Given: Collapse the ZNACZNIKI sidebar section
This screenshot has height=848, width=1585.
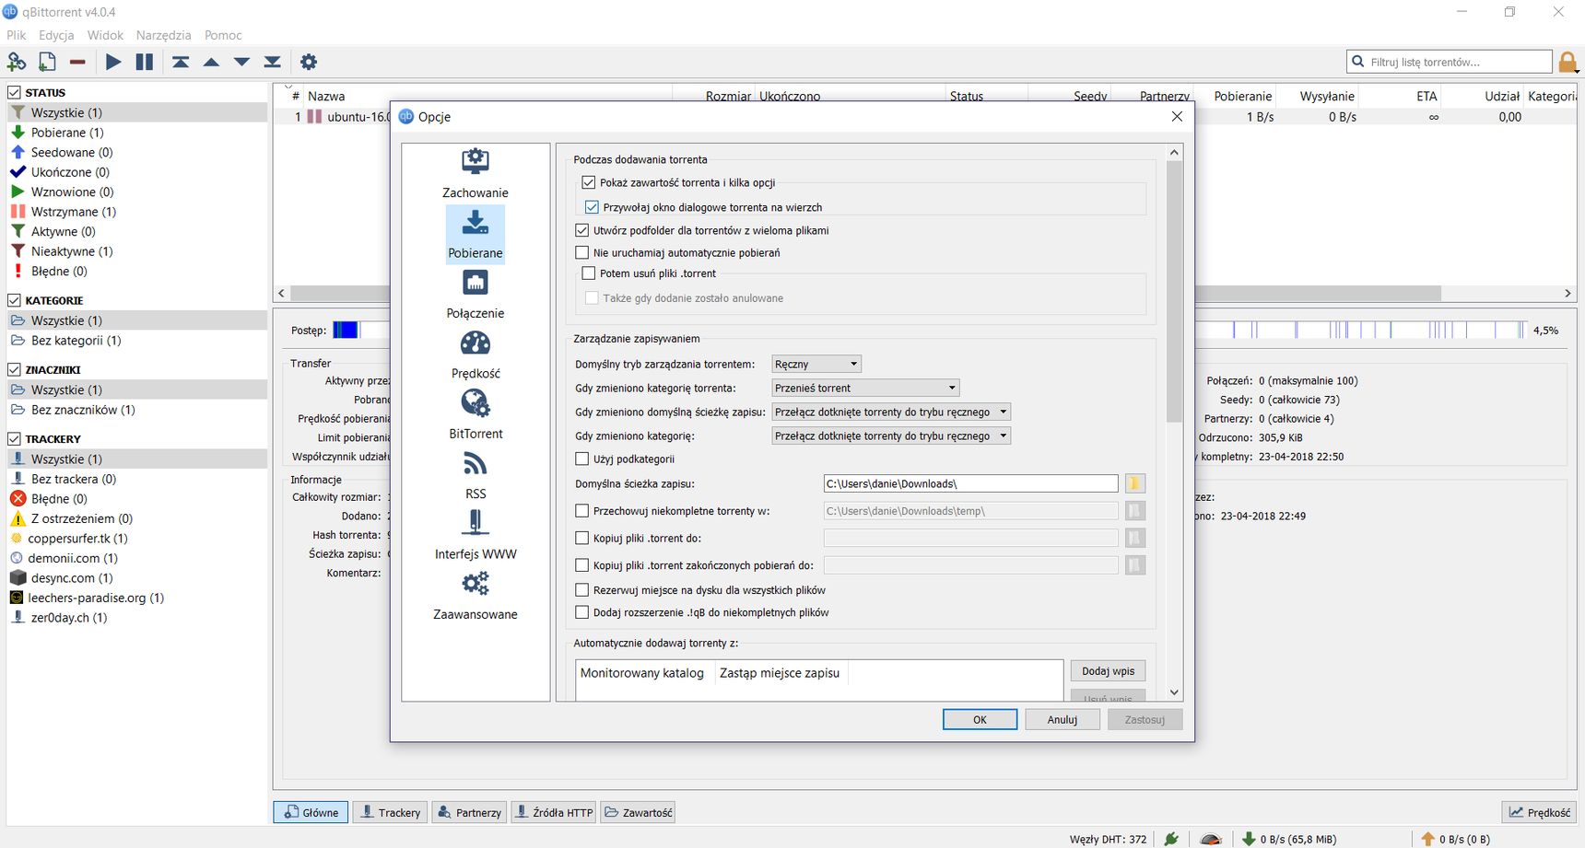Looking at the screenshot, I should click(x=15, y=369).
